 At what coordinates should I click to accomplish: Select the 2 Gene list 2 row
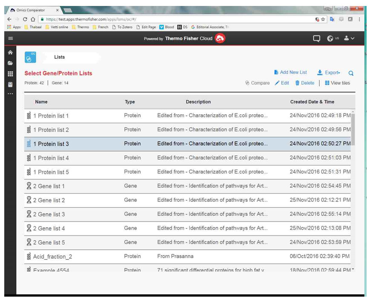coord(187,200)
